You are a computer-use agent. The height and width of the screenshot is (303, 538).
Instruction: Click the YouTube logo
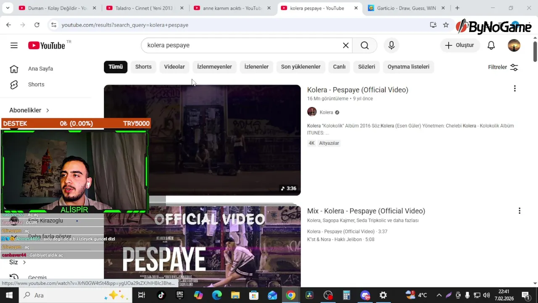point(47,45)
